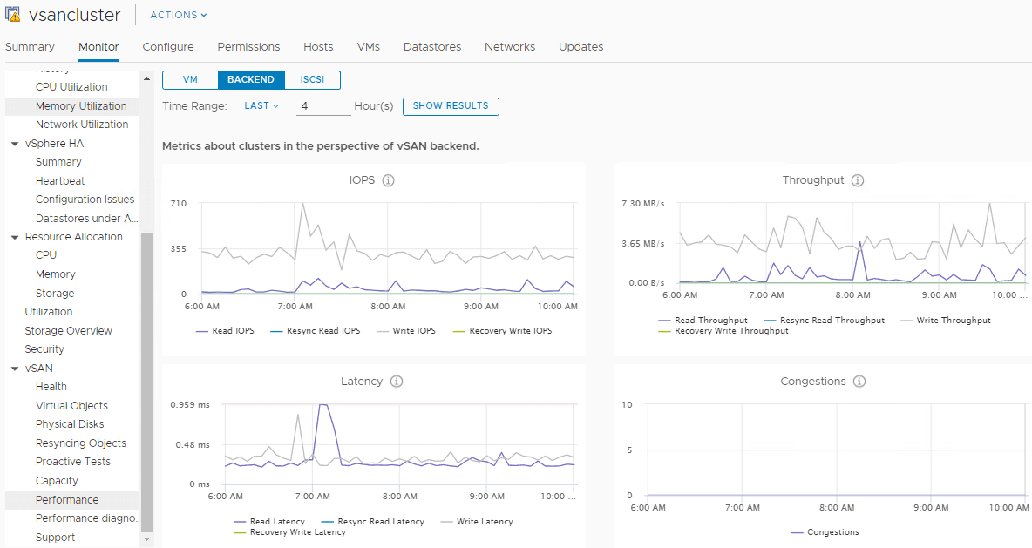This screenshot has width=1032, height=548.
Task: Collapse the vSphere HA section
Action: [14, 143]
